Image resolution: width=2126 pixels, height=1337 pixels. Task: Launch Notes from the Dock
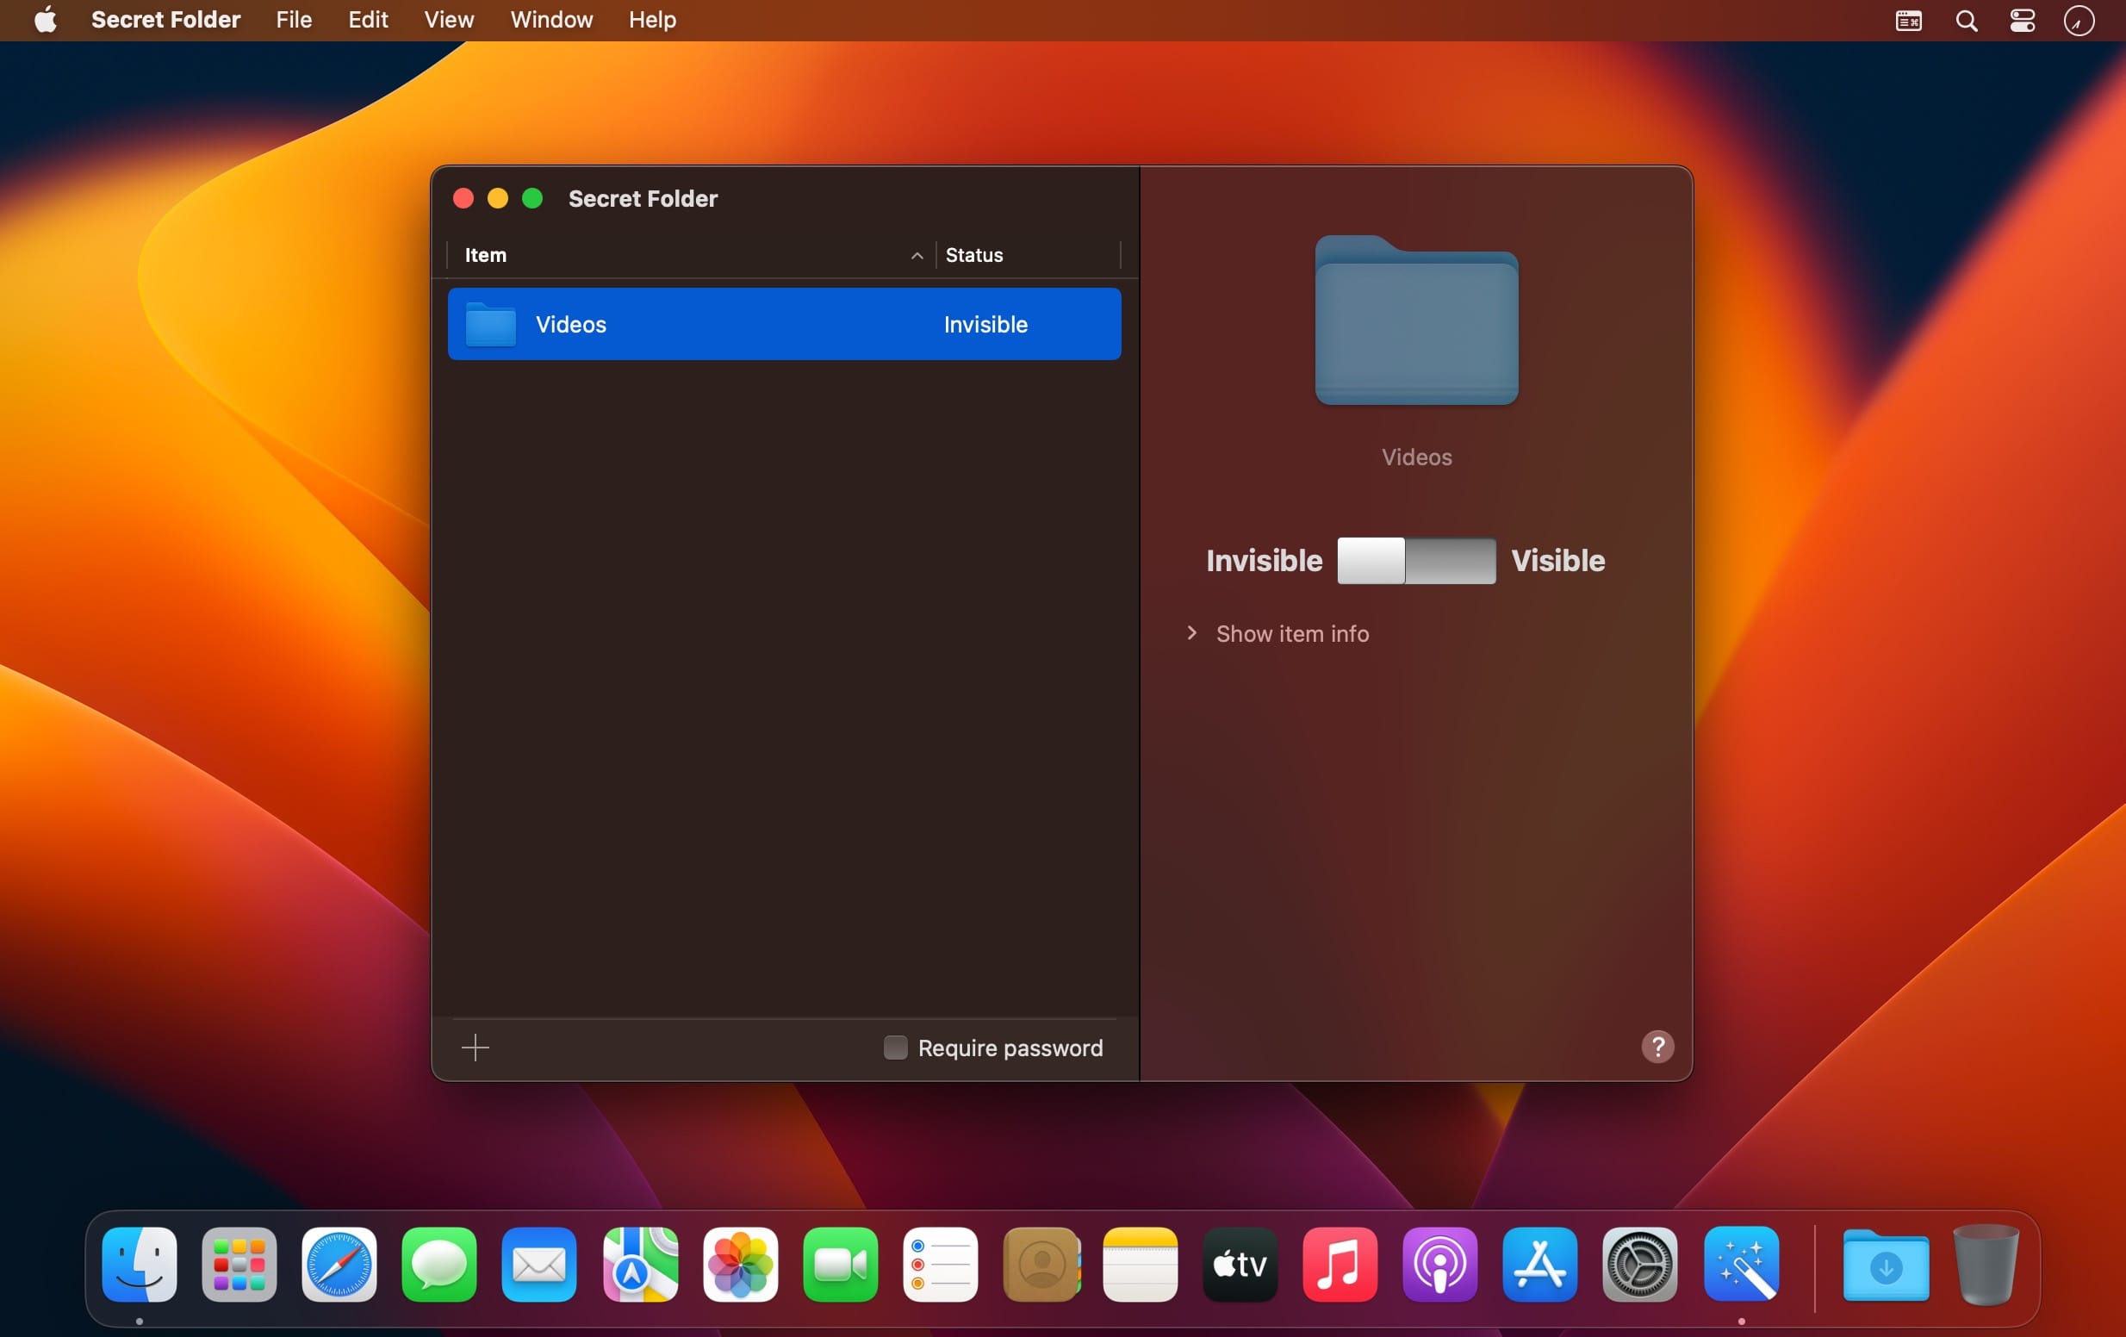click(x=1140, y=1263)
